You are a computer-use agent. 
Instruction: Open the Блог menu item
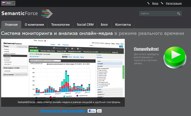pyautogui.click(x=104, y=24)
